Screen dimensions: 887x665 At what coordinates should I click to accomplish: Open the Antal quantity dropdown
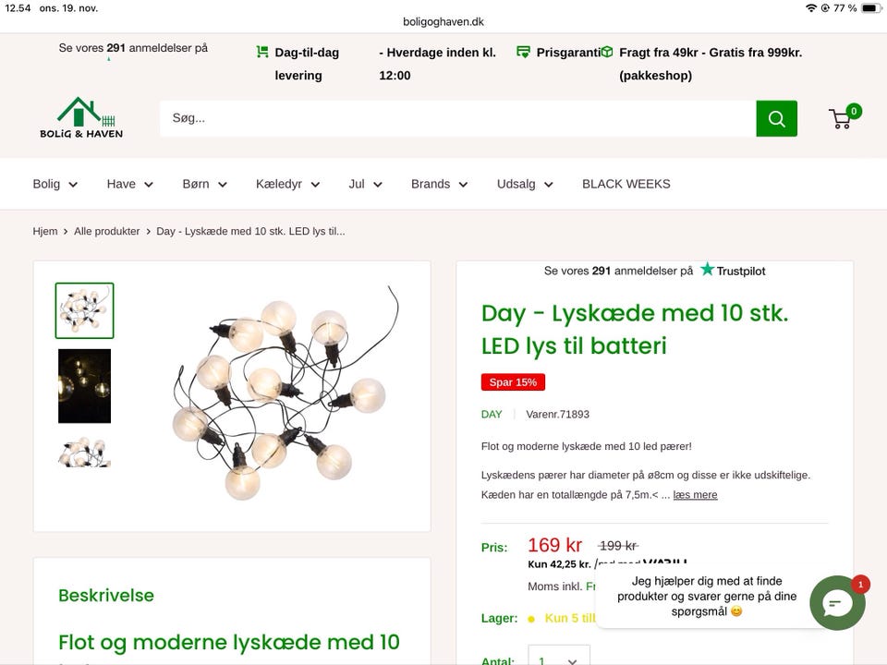point(559,659)
